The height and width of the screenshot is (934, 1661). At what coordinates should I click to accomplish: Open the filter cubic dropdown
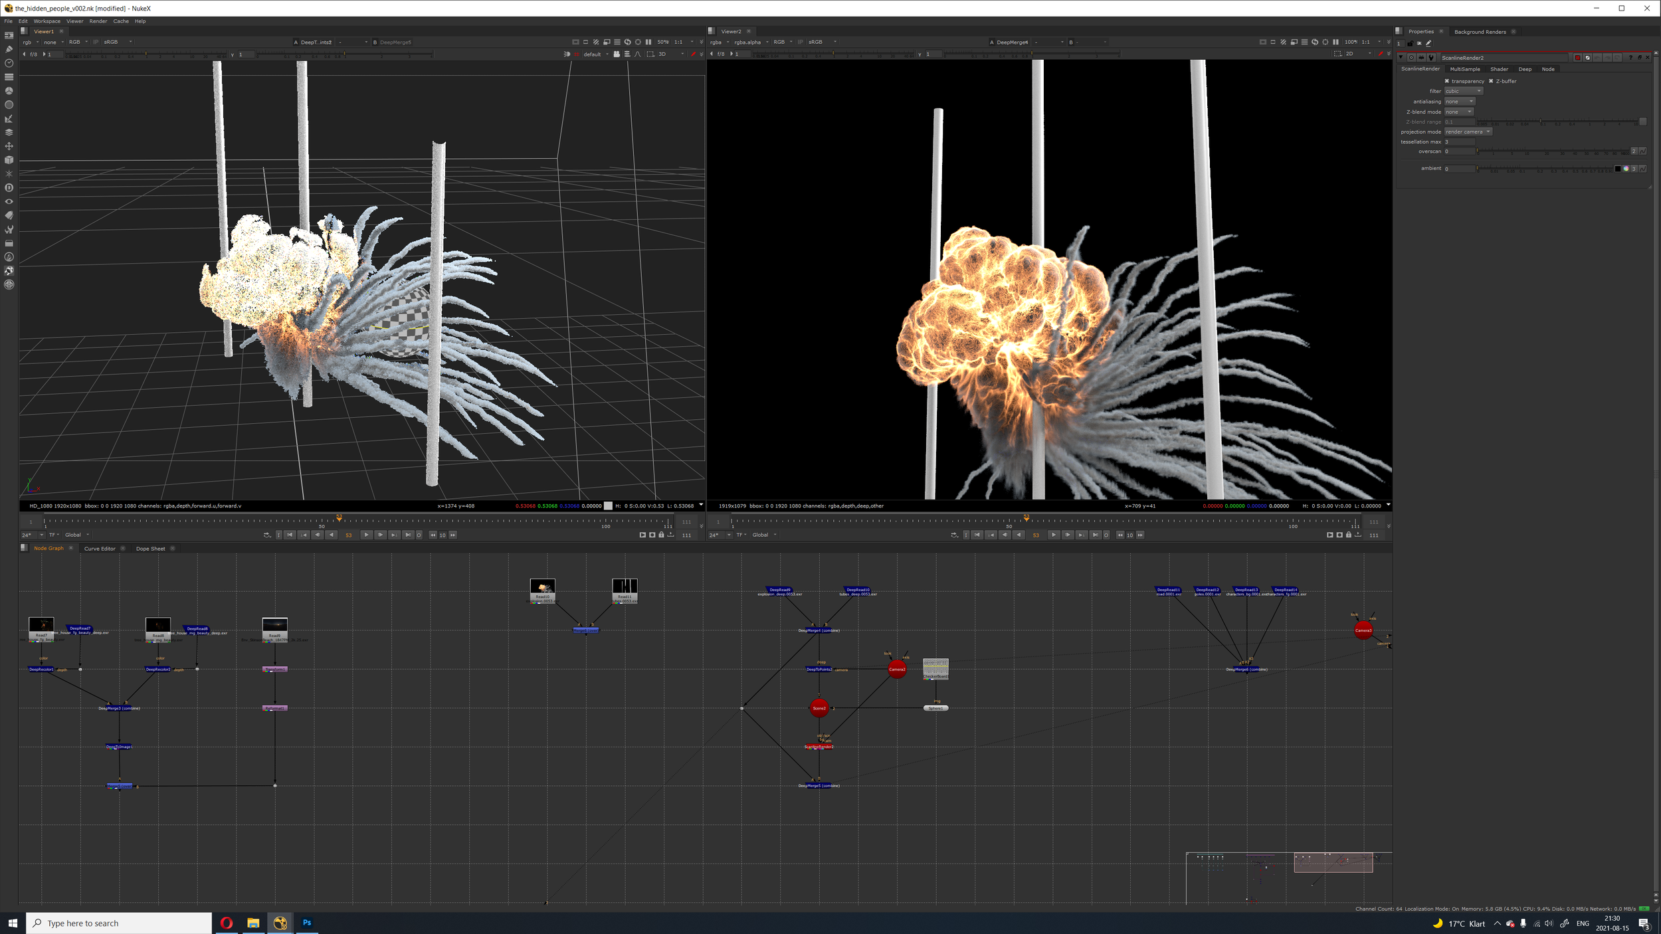1463,91
